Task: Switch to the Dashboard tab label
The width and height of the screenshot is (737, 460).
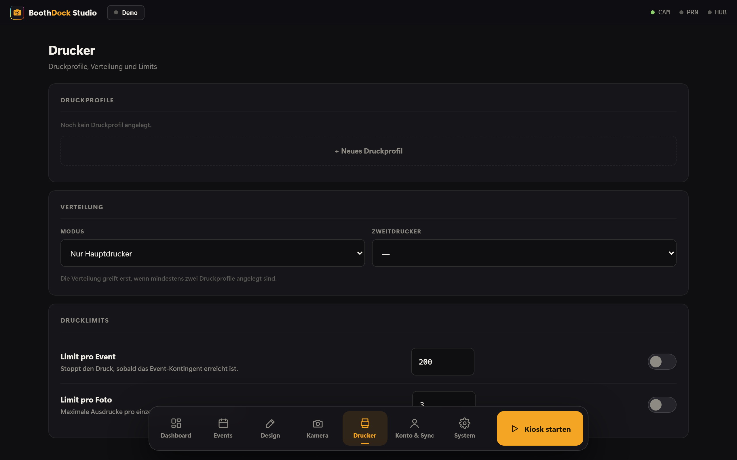Action: pos(176,435)
